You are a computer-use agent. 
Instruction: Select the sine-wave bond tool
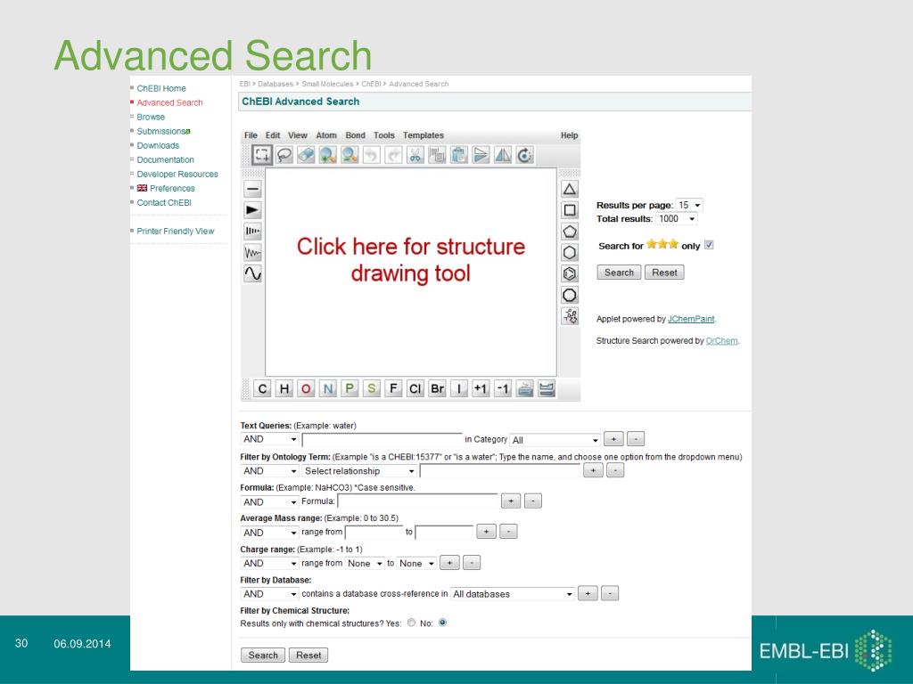pos(252,273)
